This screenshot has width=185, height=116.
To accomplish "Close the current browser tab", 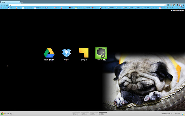I will click(x=19, y=2).
